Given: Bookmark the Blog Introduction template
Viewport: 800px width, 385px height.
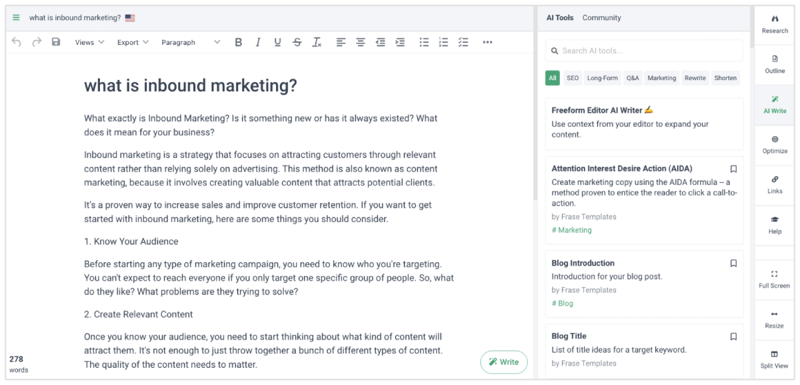Looking at the screenshot, I should click(733, 264).
